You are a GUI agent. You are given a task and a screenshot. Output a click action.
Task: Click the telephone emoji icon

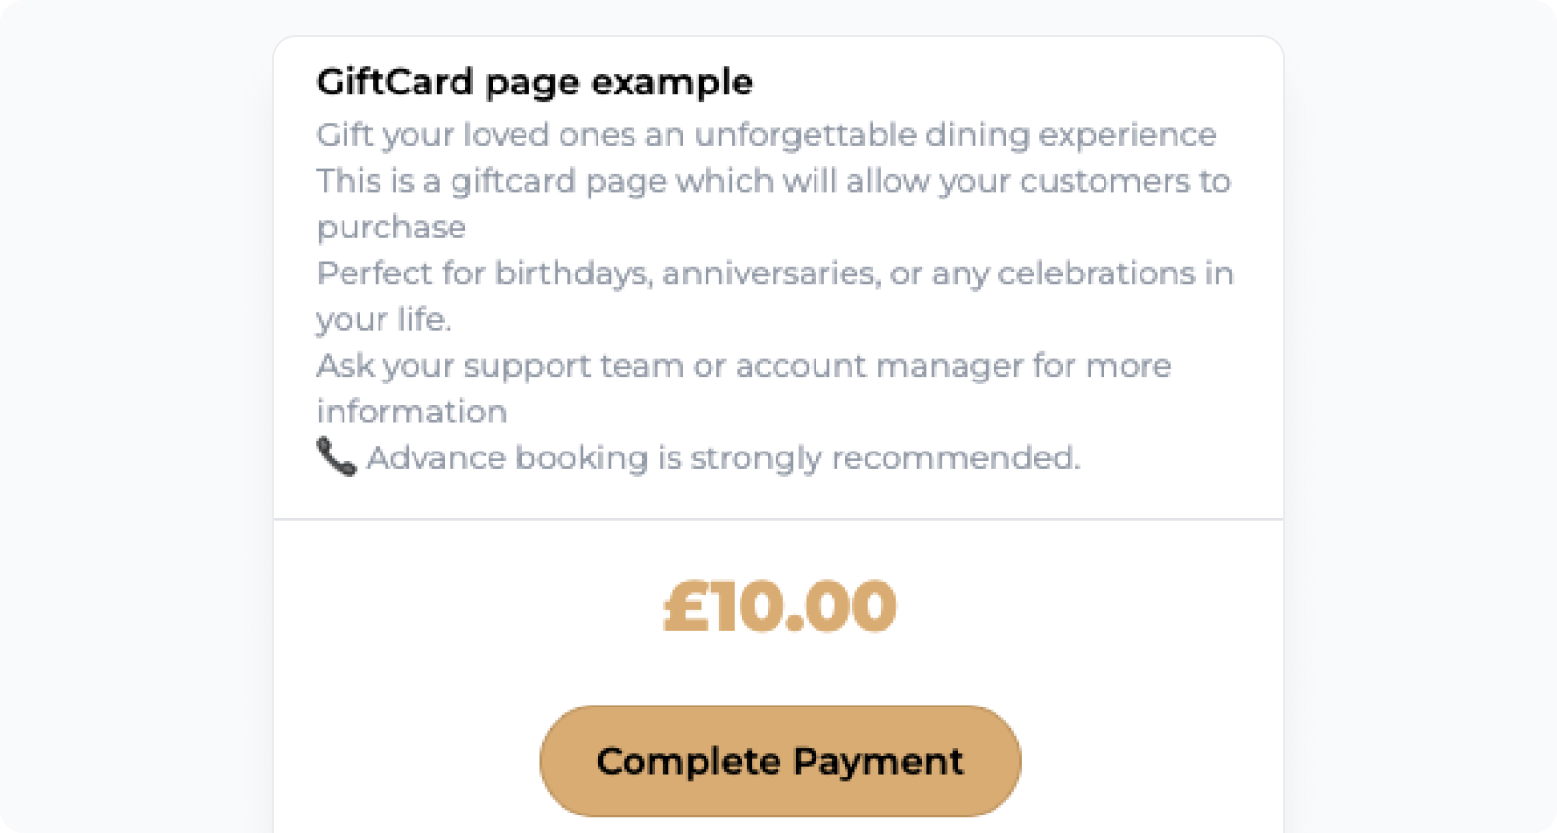coord(337,456)
